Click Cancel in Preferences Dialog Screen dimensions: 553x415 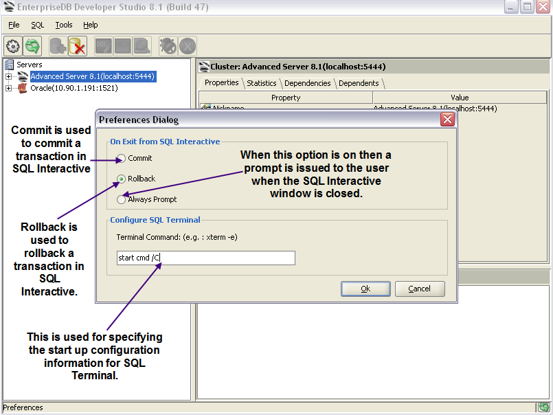[420, 289]
